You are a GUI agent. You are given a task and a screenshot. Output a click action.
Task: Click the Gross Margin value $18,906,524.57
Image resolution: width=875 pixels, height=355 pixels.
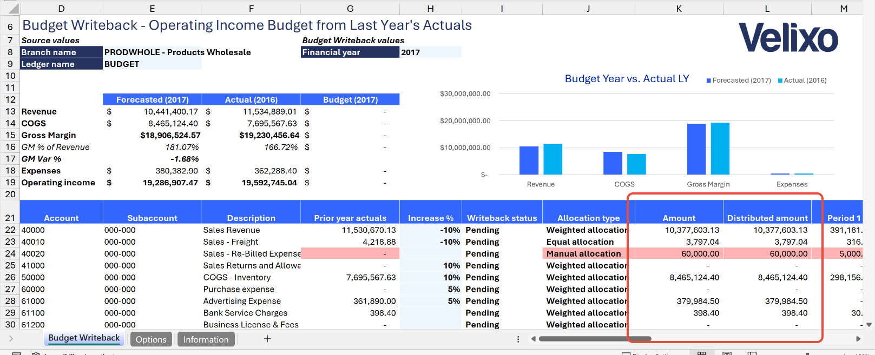click(152, 135)
